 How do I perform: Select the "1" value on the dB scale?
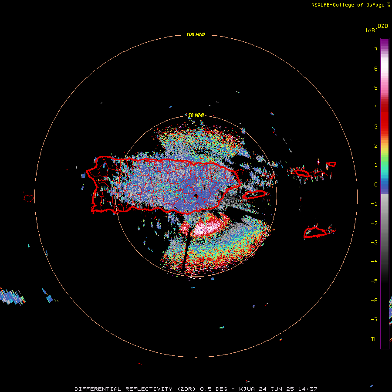(376, 165)
